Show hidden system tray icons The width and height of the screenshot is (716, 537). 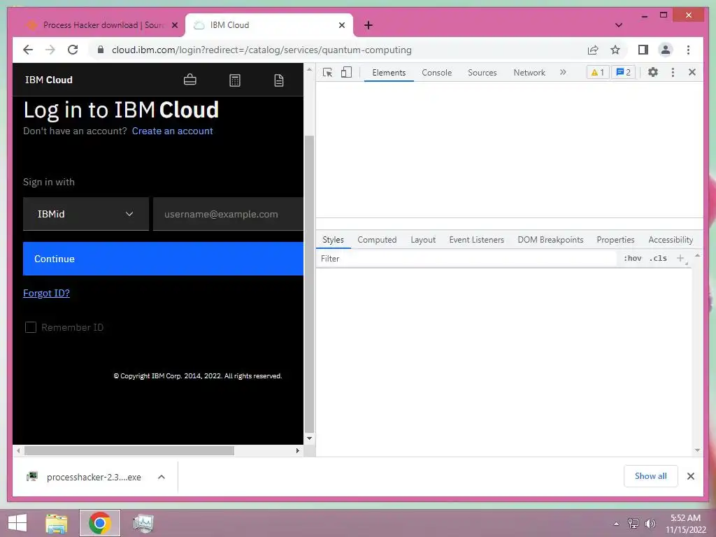tap(616, 524)
